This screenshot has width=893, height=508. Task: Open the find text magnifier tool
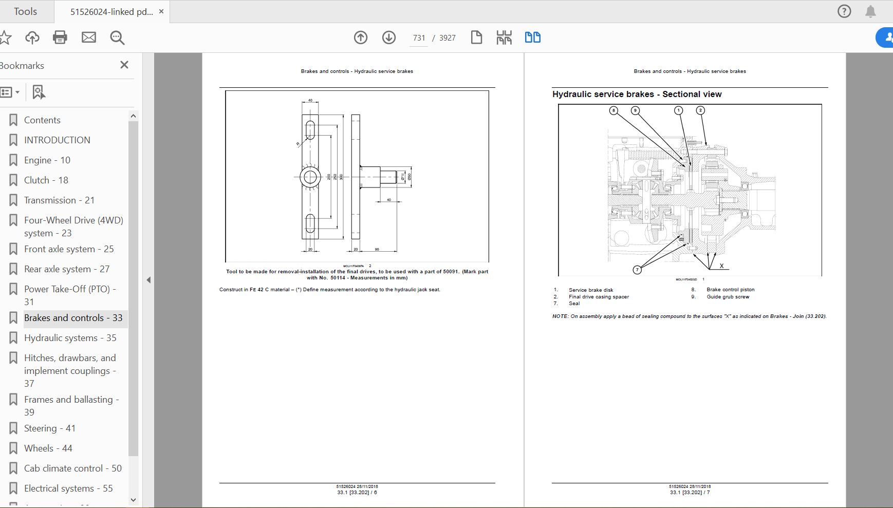point(117,37)
